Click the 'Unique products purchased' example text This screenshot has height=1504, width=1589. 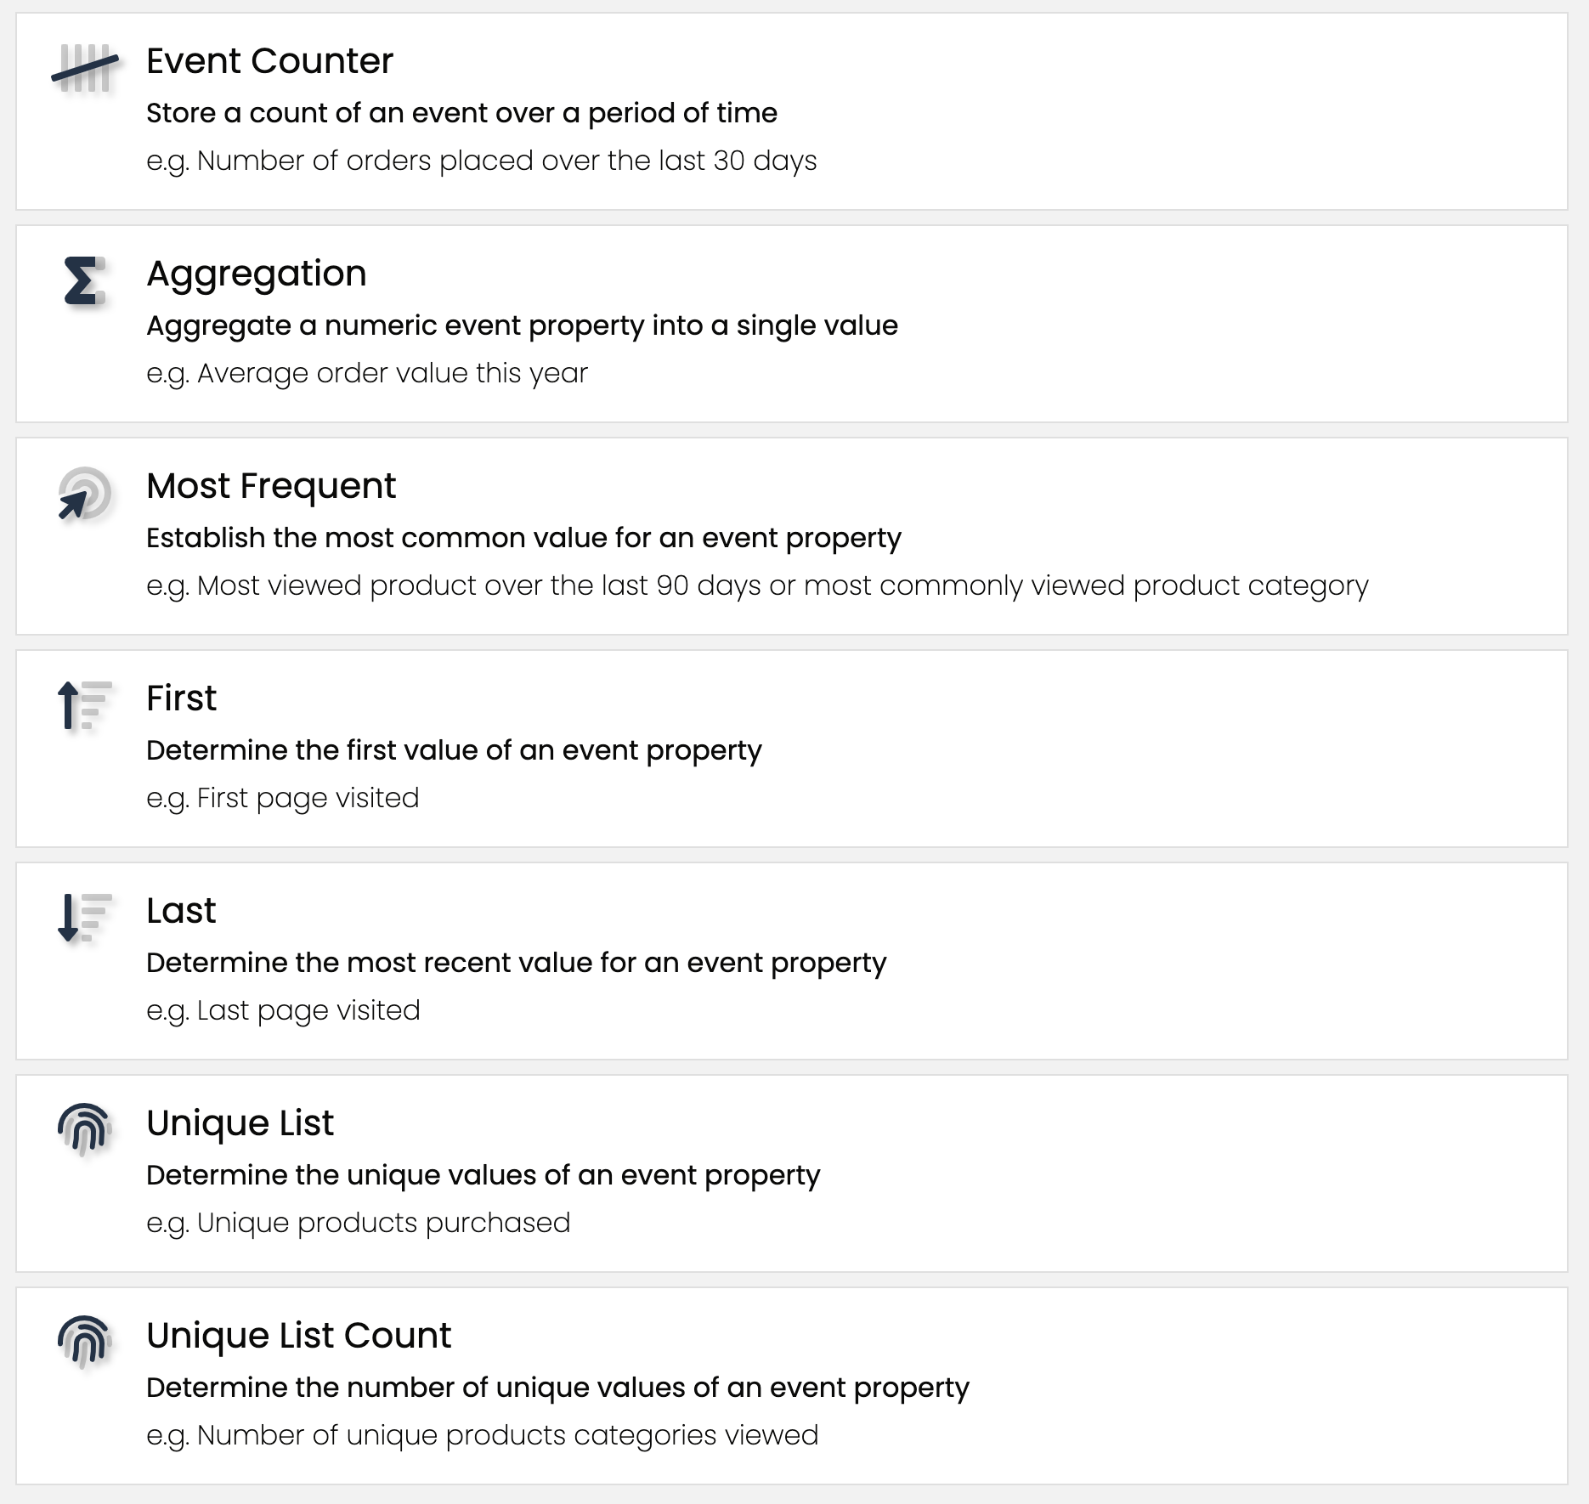358,1223
